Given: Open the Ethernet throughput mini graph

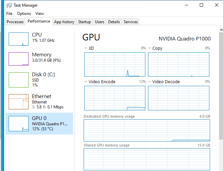Looking at the screenshot, I should pos(19,102).
